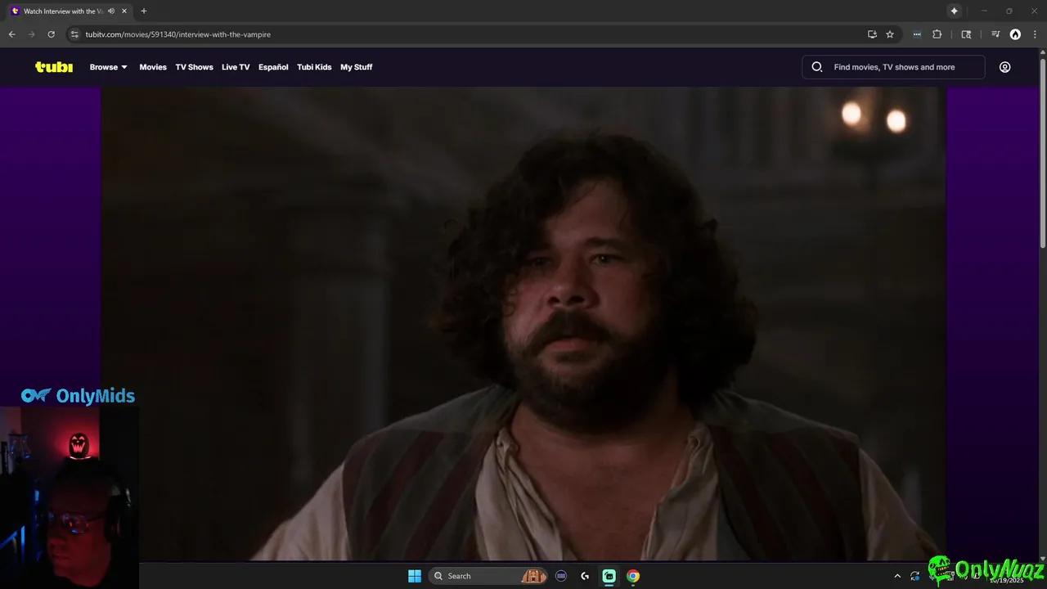Open a new browser tab
This screenshot has width=1047, height=589.
coord(144,11)
